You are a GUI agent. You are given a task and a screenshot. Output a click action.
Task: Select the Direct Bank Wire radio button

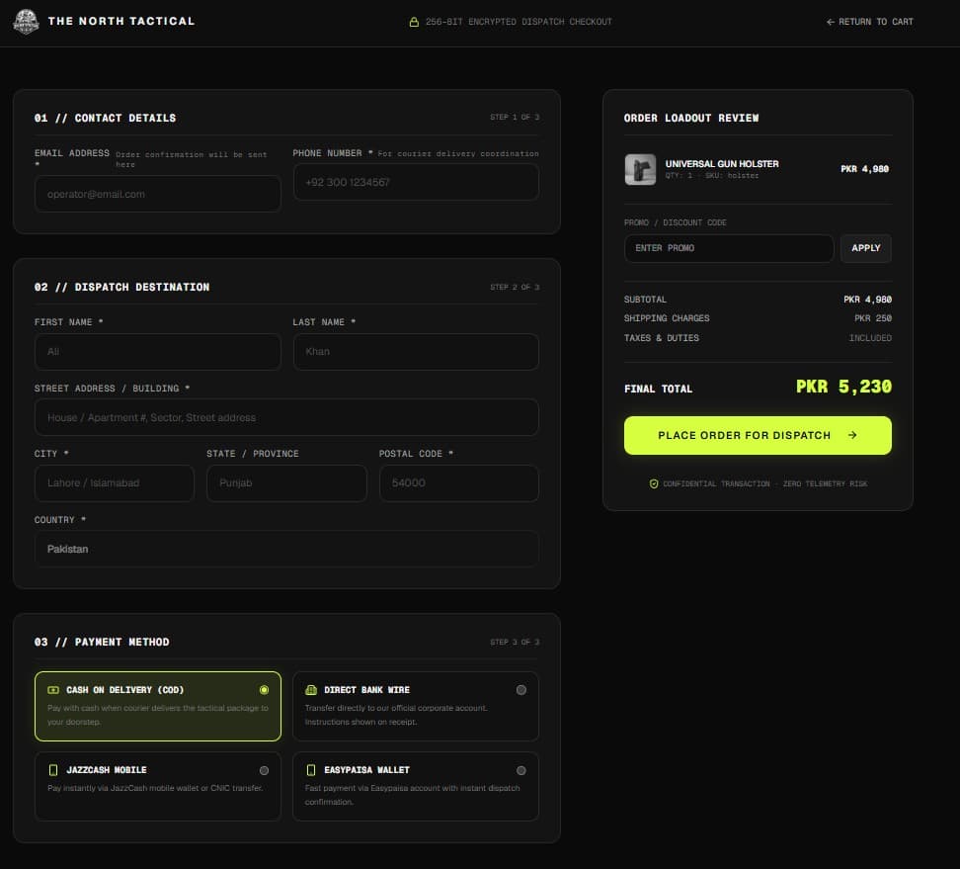[x=521, y=690]
